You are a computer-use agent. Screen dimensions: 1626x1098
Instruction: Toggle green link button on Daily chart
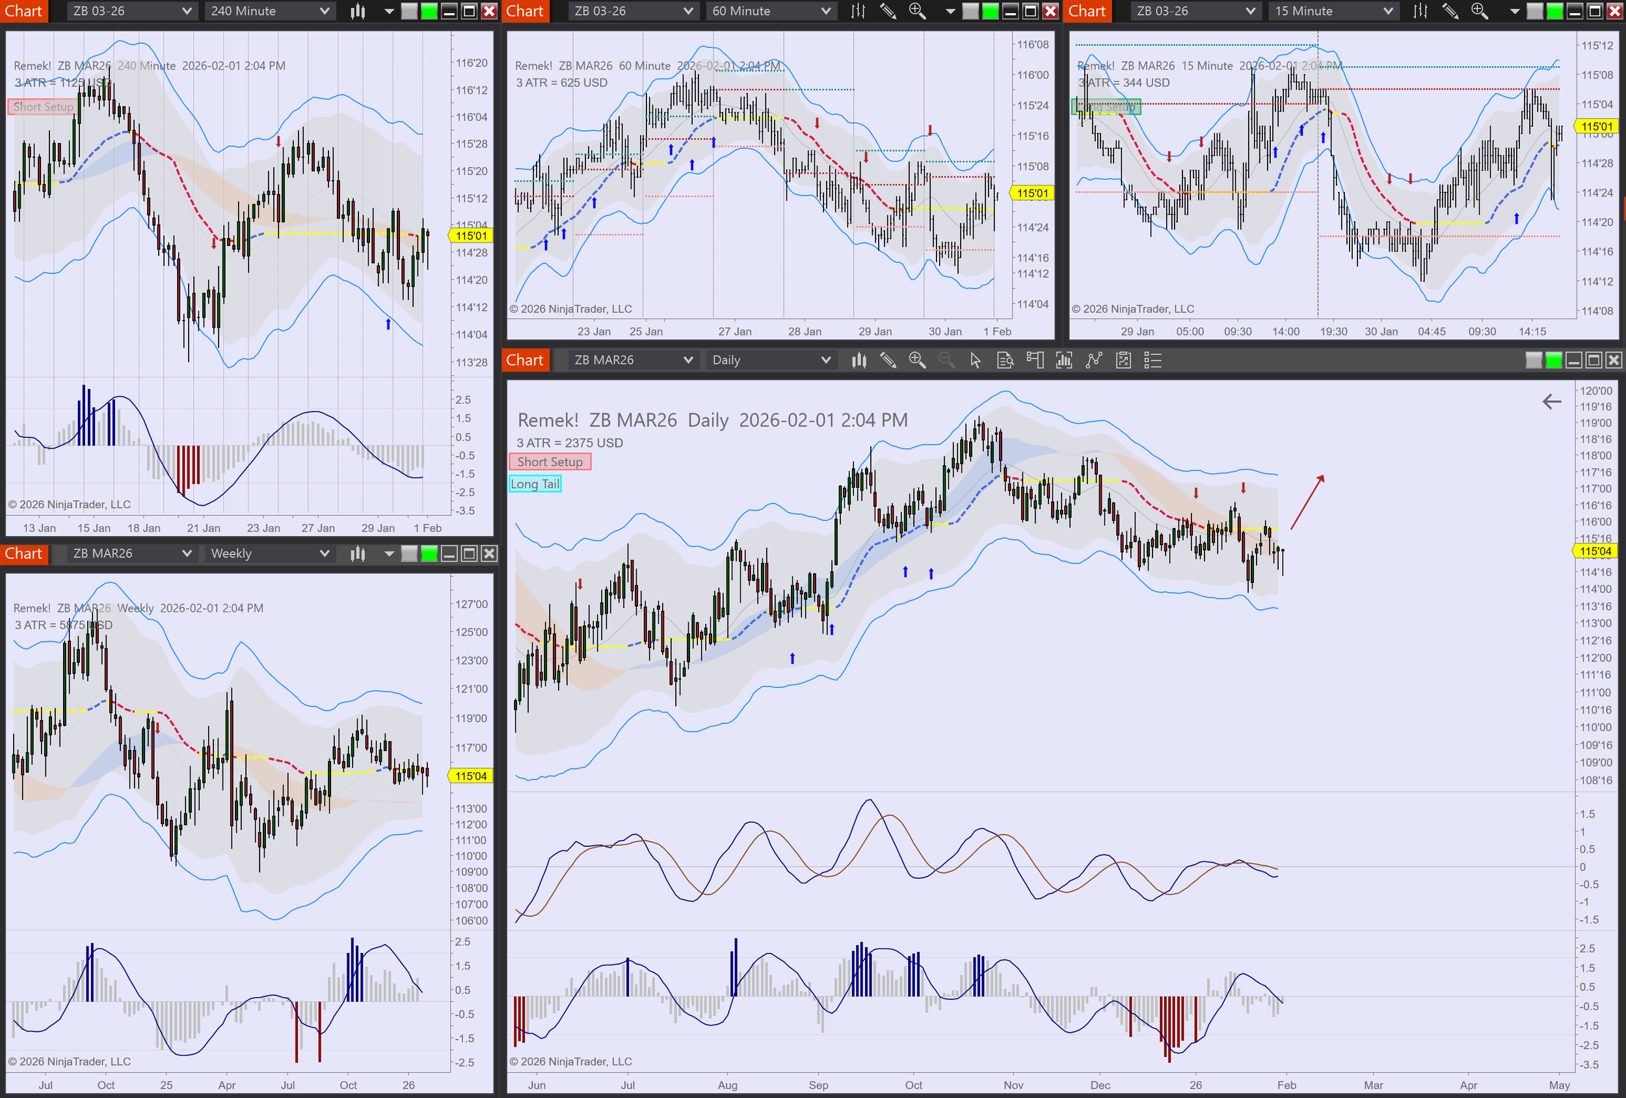click(1553, 360)
